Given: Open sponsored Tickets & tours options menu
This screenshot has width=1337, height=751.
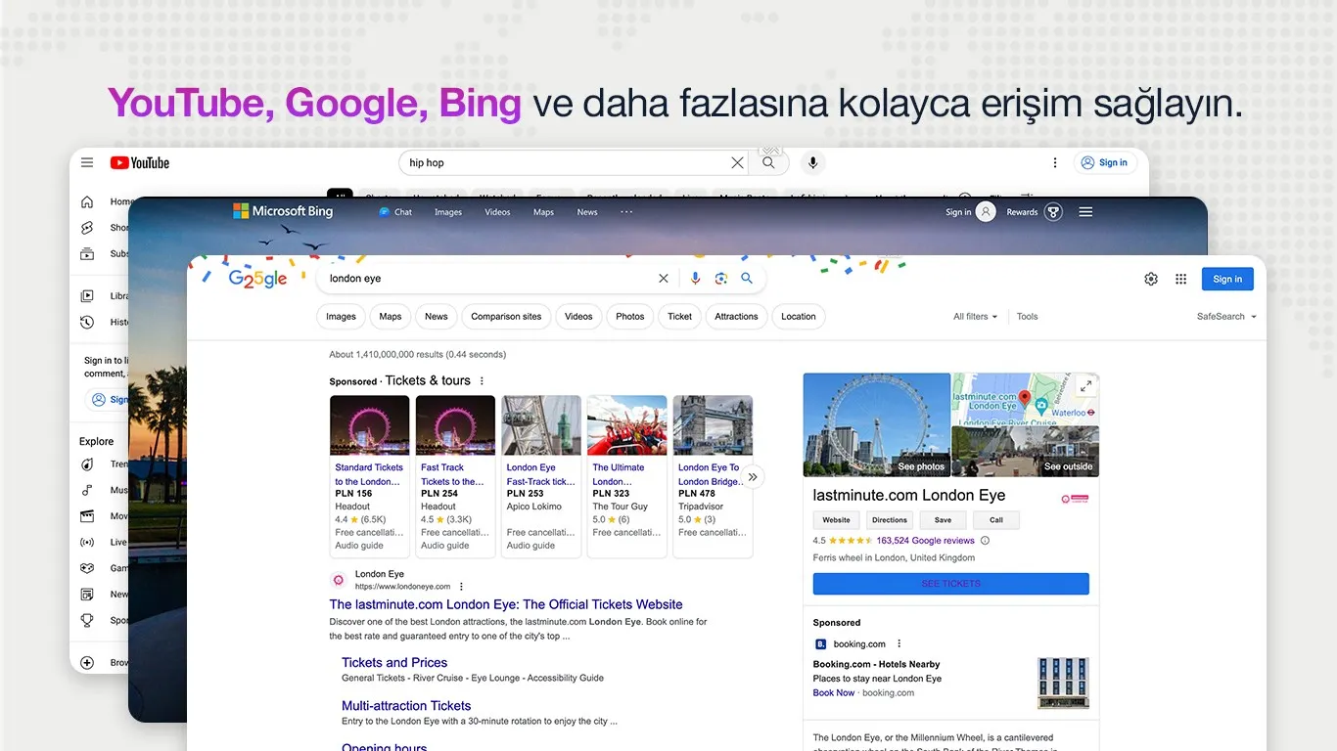Looking at the screenshot, I should 482,381.
